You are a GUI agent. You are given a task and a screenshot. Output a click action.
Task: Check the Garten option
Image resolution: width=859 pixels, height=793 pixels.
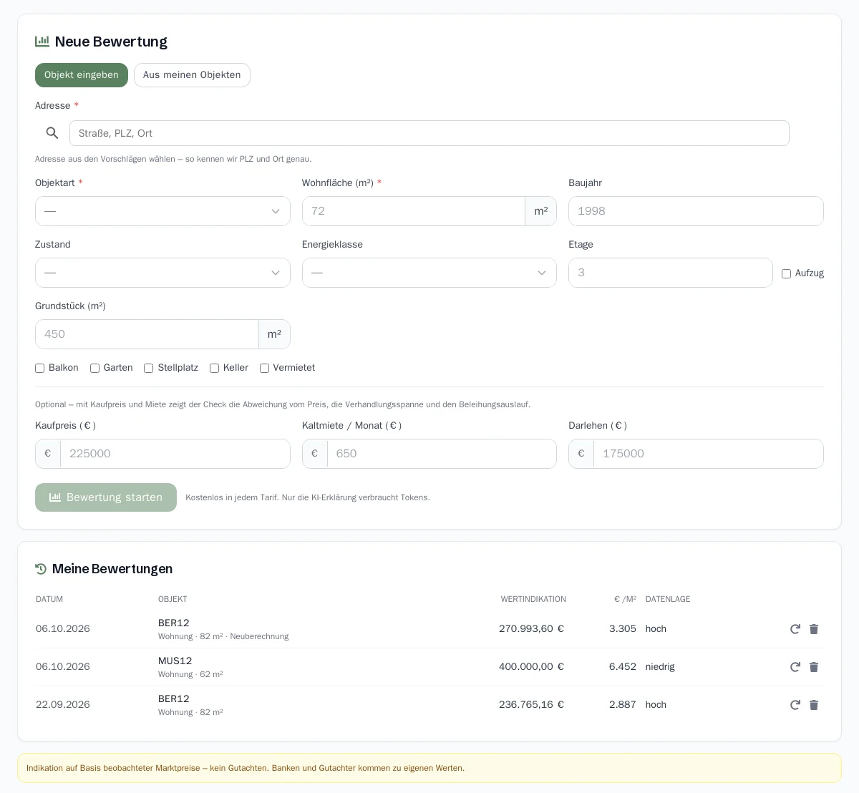point(94,368)
